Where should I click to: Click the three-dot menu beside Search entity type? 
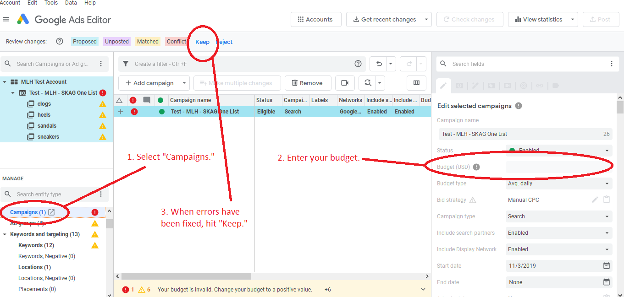pyautogui.click(x=101, y=194)
